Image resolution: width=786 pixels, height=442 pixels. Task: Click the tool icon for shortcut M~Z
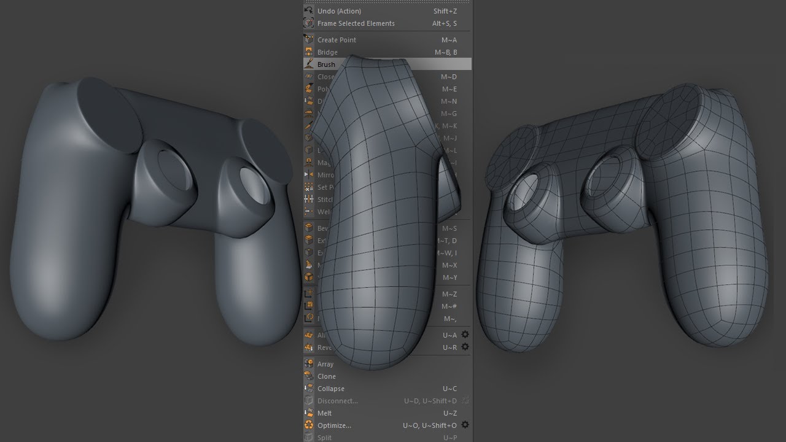coord(309,294)
